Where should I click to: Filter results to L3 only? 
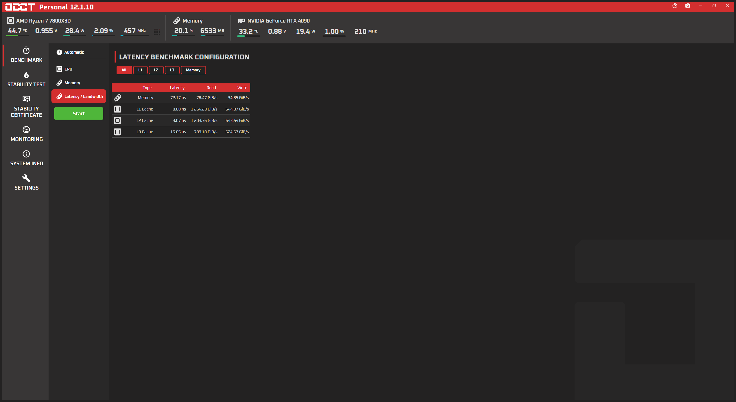[172, 70]
